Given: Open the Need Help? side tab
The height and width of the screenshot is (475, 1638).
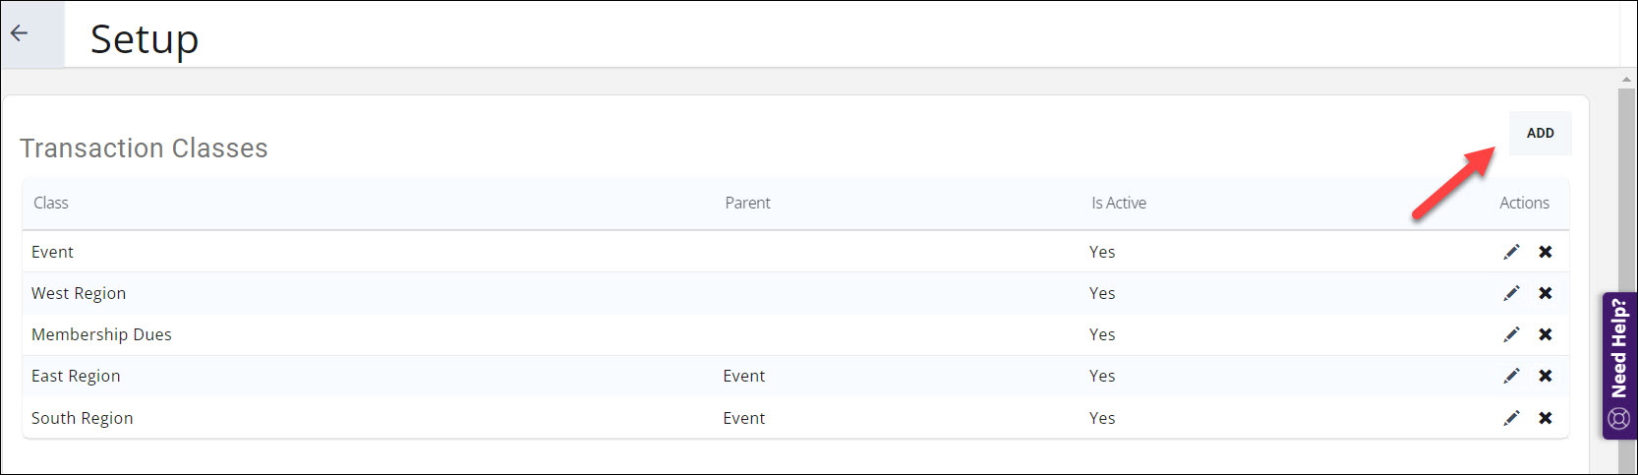Looking at the screenshot, I should point(1619,365).
